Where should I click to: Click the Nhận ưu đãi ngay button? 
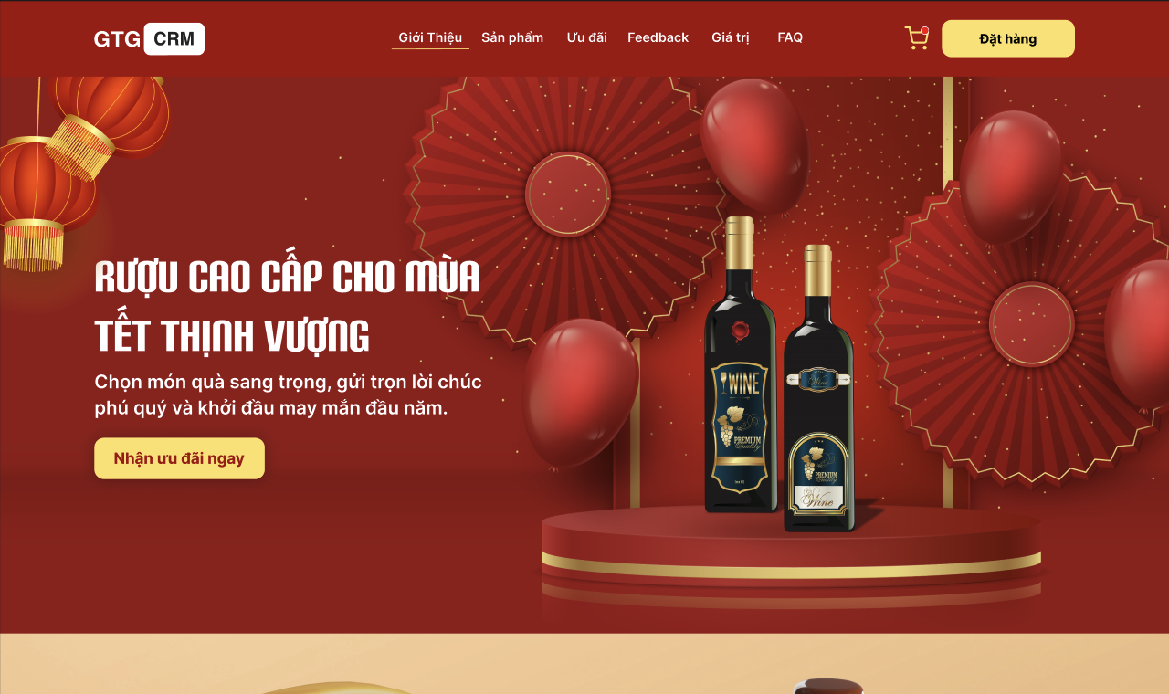click(179, 458)
